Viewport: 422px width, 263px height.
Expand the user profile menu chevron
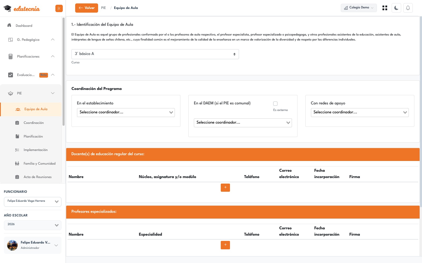pos(56,245)
